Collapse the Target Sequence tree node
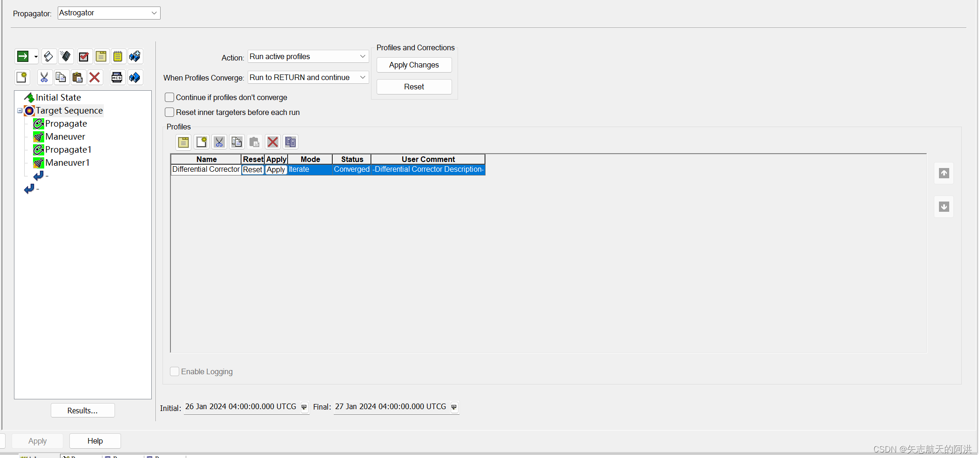Image resolution: width=979 pixels, height=458 pixels. click(x=19, y=111)
